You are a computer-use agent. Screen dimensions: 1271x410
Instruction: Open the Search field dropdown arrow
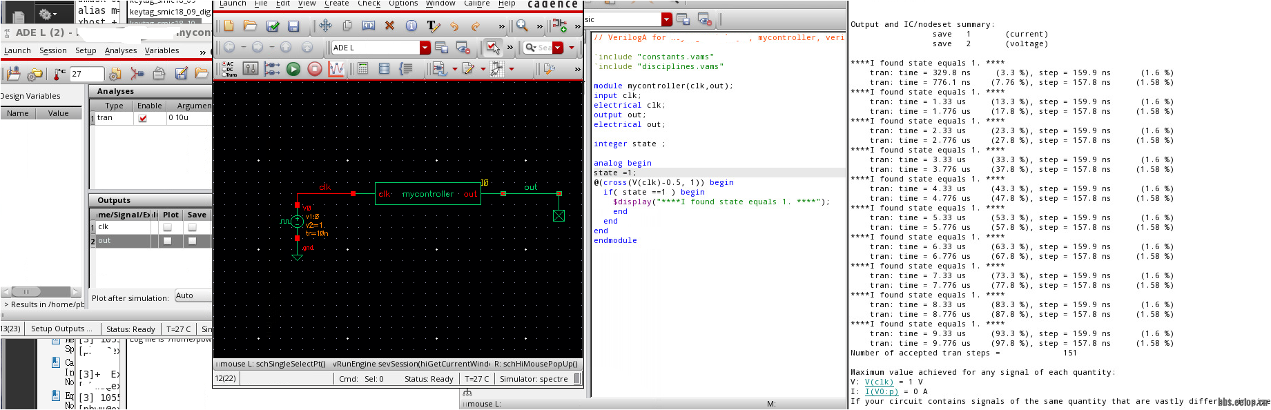click(x=558, y=48)
